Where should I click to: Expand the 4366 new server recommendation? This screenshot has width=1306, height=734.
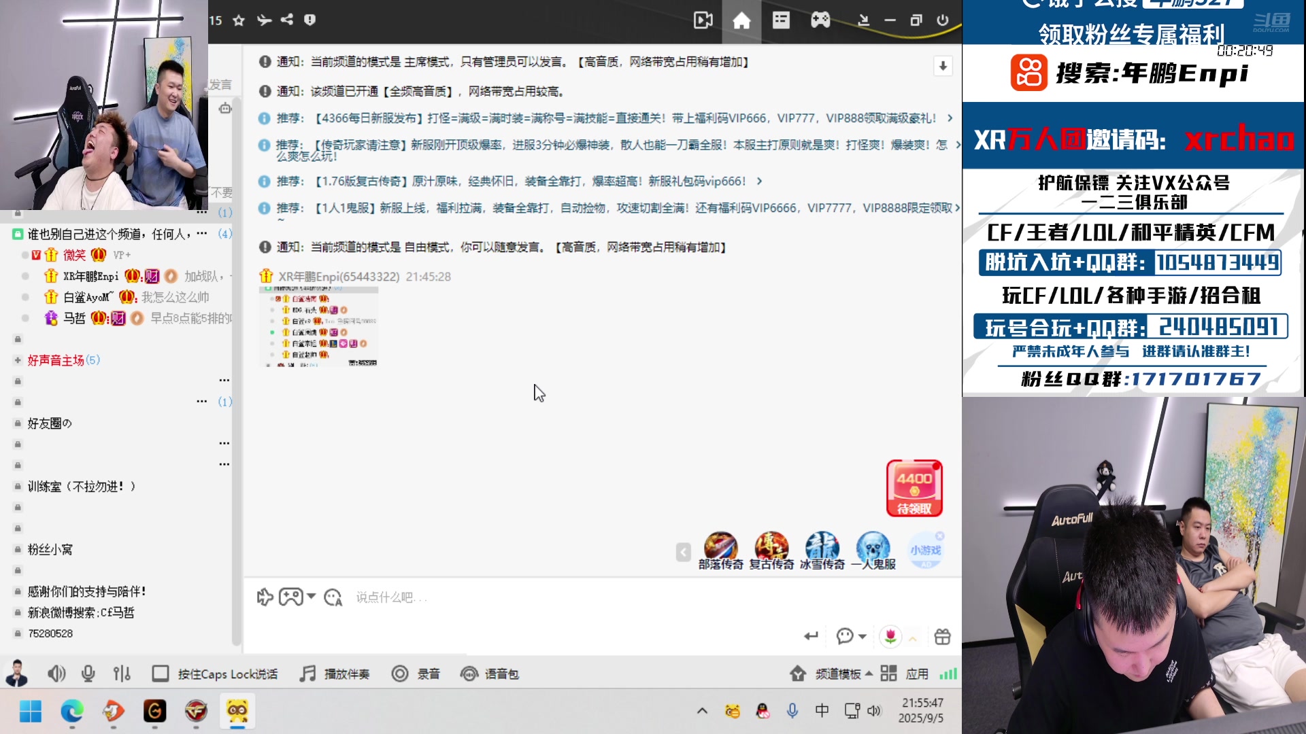950,118
